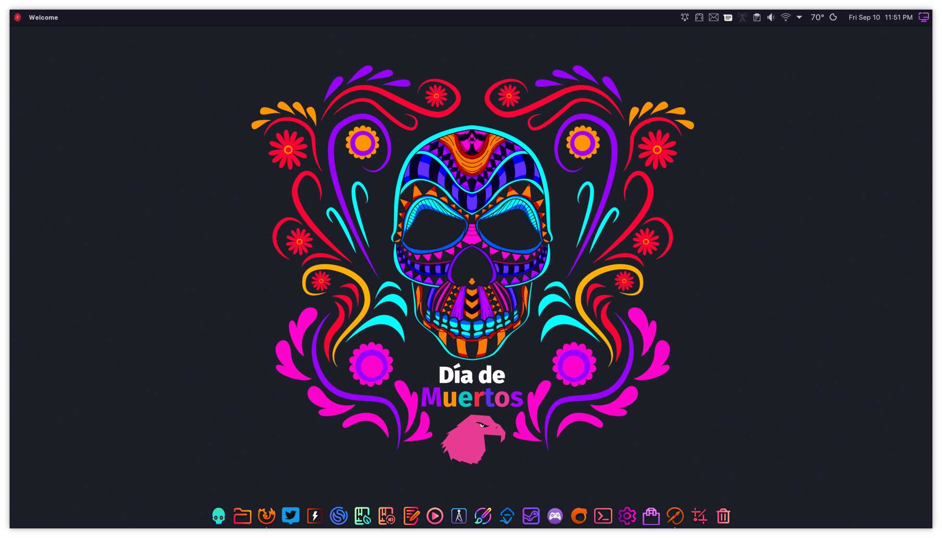Open the orange book with speaker icon
The height and width of the screenshot is (538, 942).
[387, 516]
